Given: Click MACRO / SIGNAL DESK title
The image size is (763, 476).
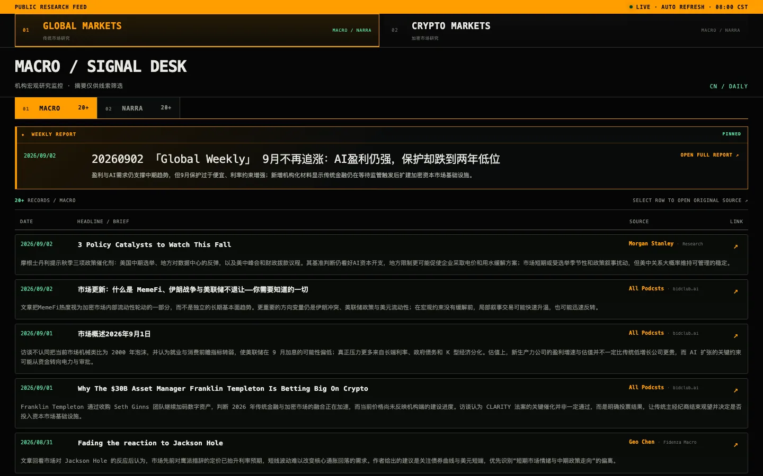Looking at the screenshot, I should pos(101,67).
